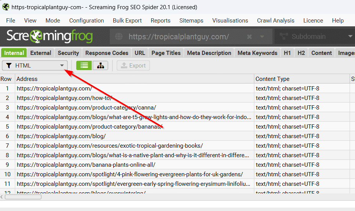Viewport: 355px width, 211px height.
Task: Clear the URL with the X icon
Action: [x=249, y=36]
